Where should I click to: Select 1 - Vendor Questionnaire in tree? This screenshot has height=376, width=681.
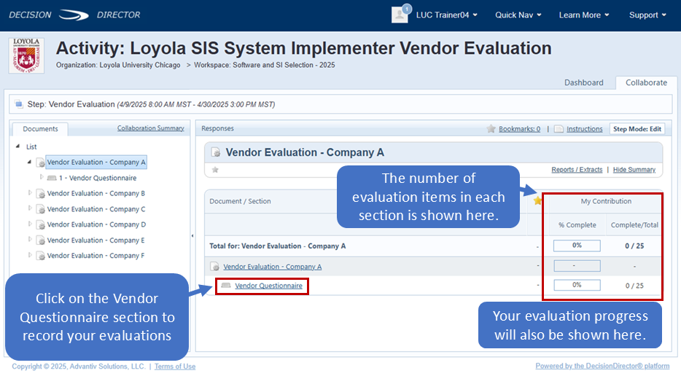tap(98, 178)
